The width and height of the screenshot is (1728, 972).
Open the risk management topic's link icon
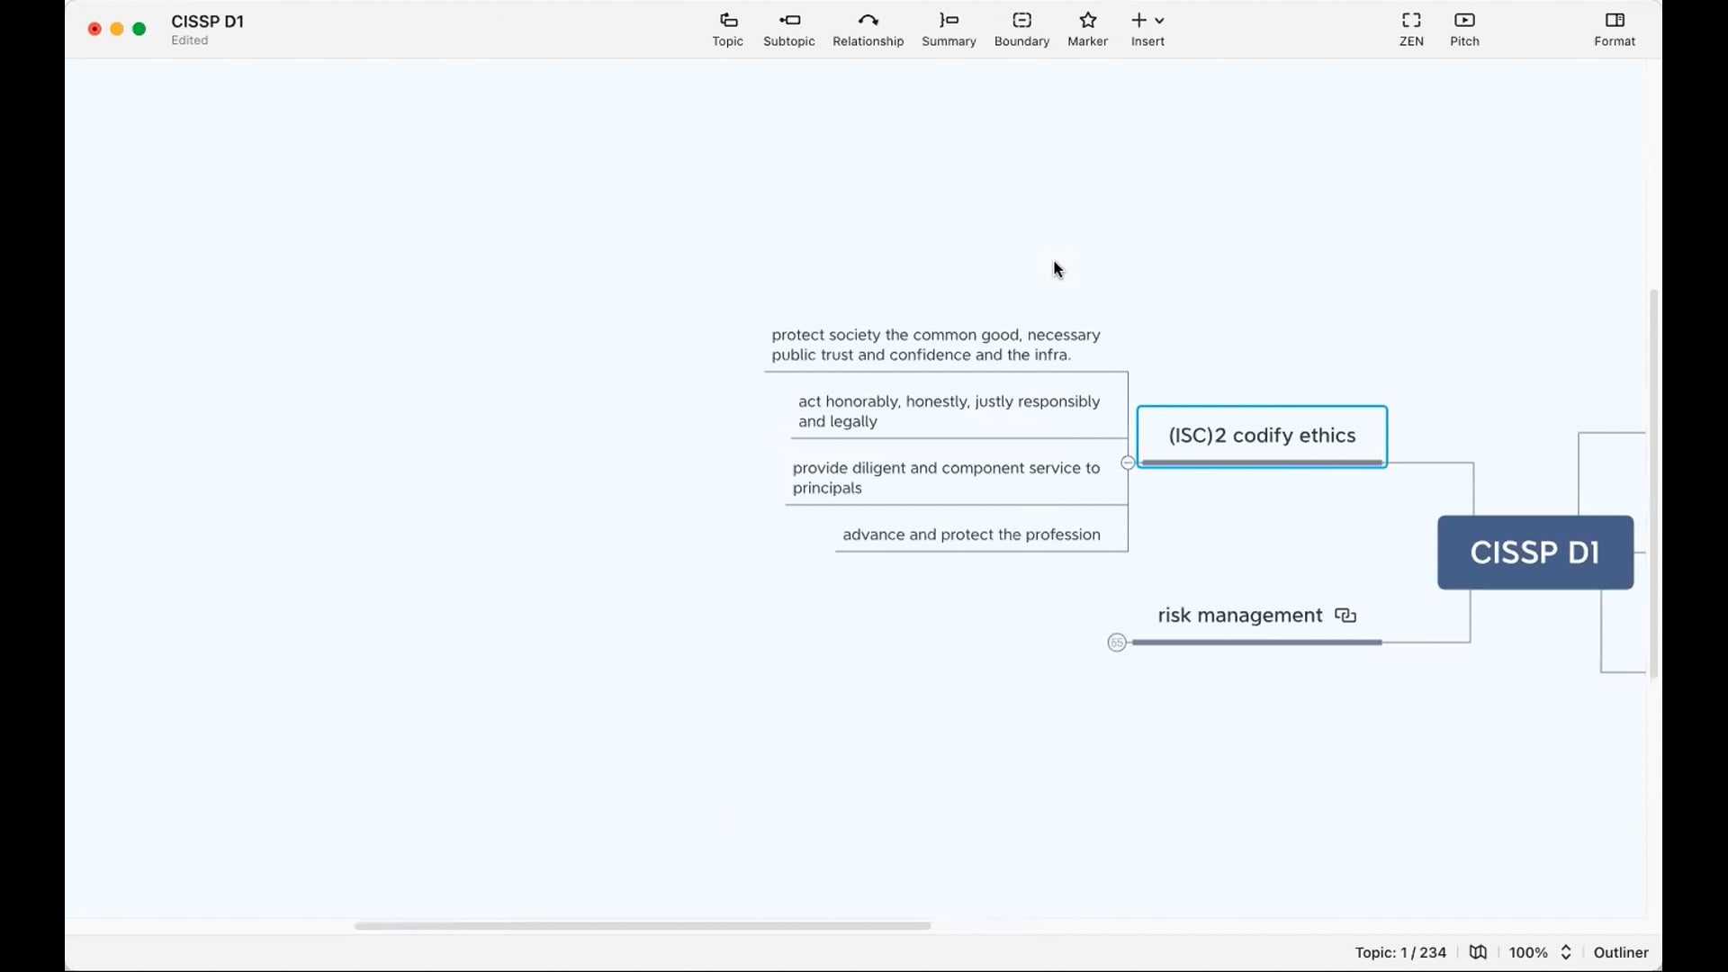click(x=1345, y=616)
